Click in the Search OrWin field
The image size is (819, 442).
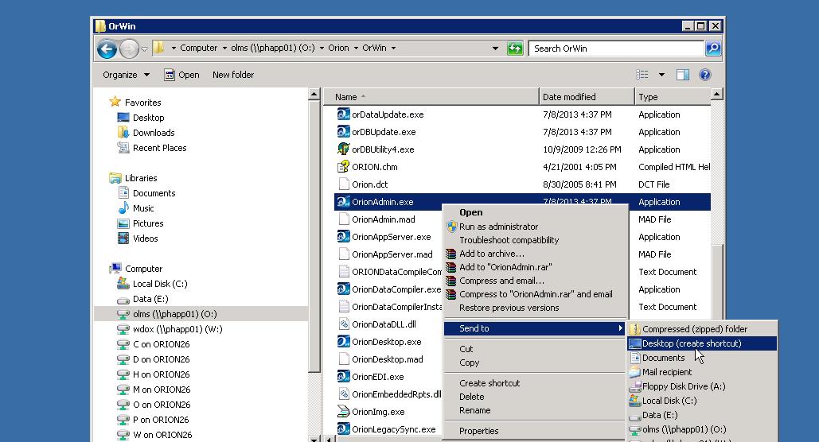616,48
